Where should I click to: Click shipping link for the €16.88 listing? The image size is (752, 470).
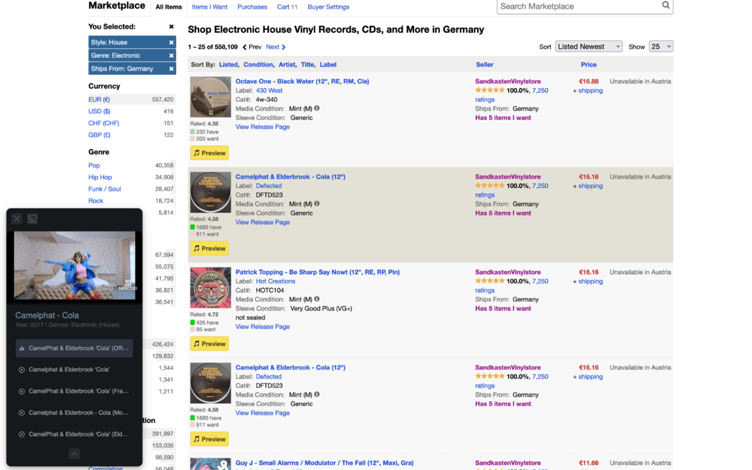click(590, 90)
